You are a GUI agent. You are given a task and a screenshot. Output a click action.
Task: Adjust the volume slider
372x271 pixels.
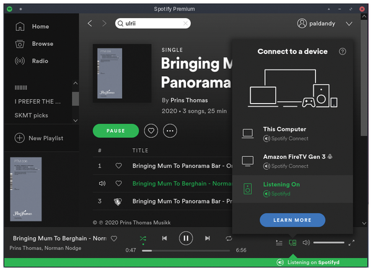tap(329, 242)
